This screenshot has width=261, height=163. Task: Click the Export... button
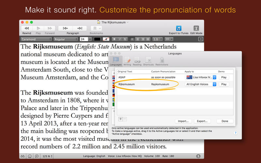click(x=202, y=121)
